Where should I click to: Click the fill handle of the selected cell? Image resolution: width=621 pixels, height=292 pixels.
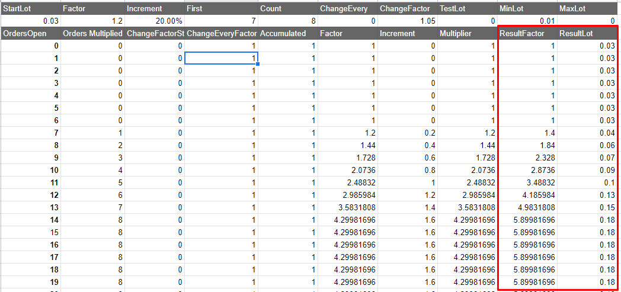pyautogui.click(x=258, y=64)
